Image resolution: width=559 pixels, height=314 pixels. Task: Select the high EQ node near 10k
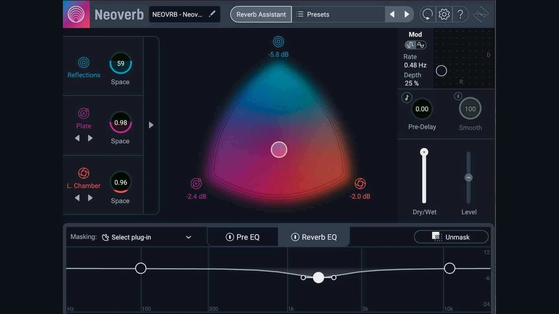tap(450, 268)
